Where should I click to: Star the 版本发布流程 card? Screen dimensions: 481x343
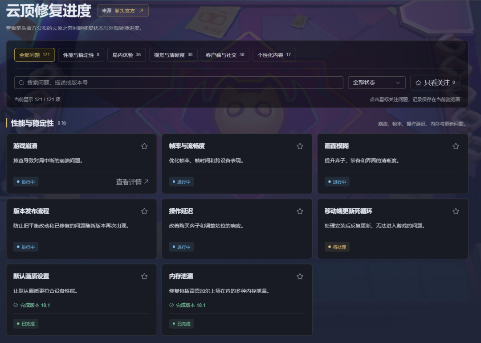point(144,211)
